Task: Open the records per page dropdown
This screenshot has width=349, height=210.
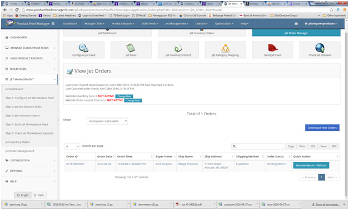Action: [x=72, y=146]
